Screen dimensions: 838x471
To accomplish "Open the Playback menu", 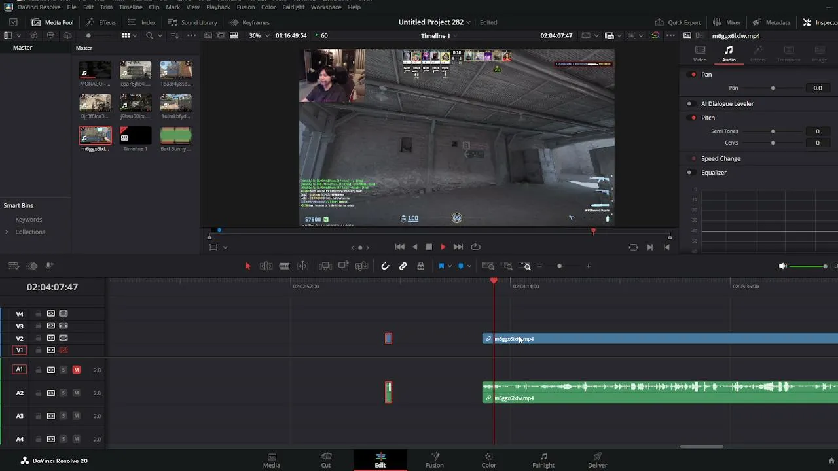I will click(x=218, y=7).
